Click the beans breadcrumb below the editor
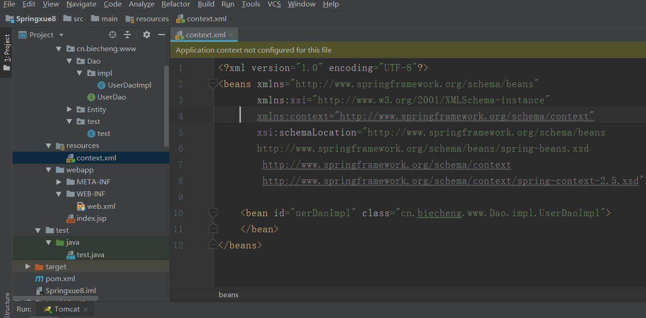The width and height of the screenshot is (646, 318). pyautogui.click(x=229, y=295)
